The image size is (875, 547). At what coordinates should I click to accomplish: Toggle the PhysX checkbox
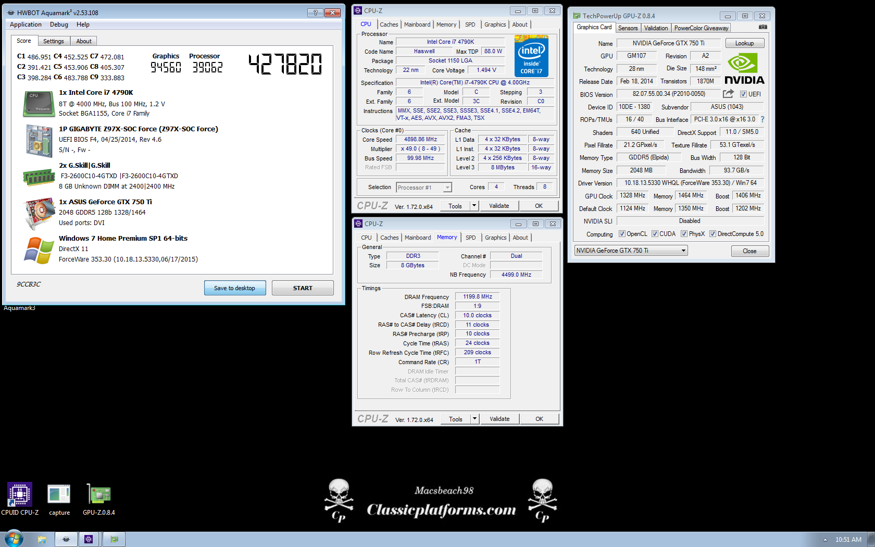click(684, 234)
